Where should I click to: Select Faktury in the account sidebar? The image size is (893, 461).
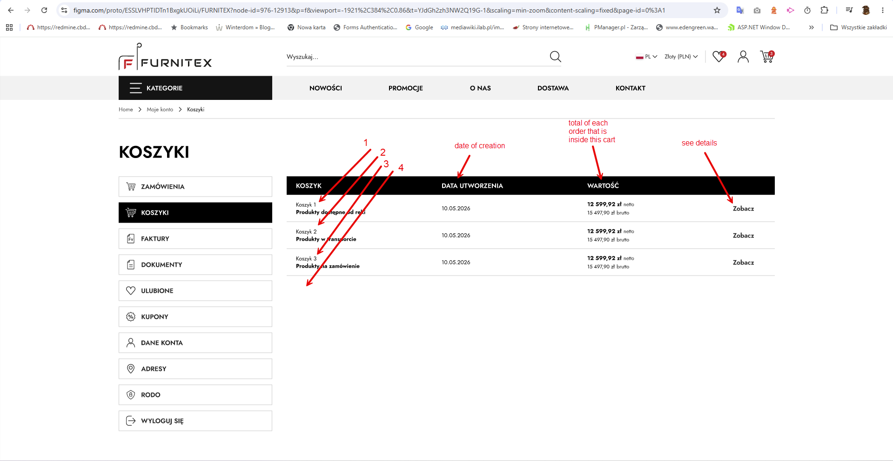pyautogui.click(x=195, y=238)
